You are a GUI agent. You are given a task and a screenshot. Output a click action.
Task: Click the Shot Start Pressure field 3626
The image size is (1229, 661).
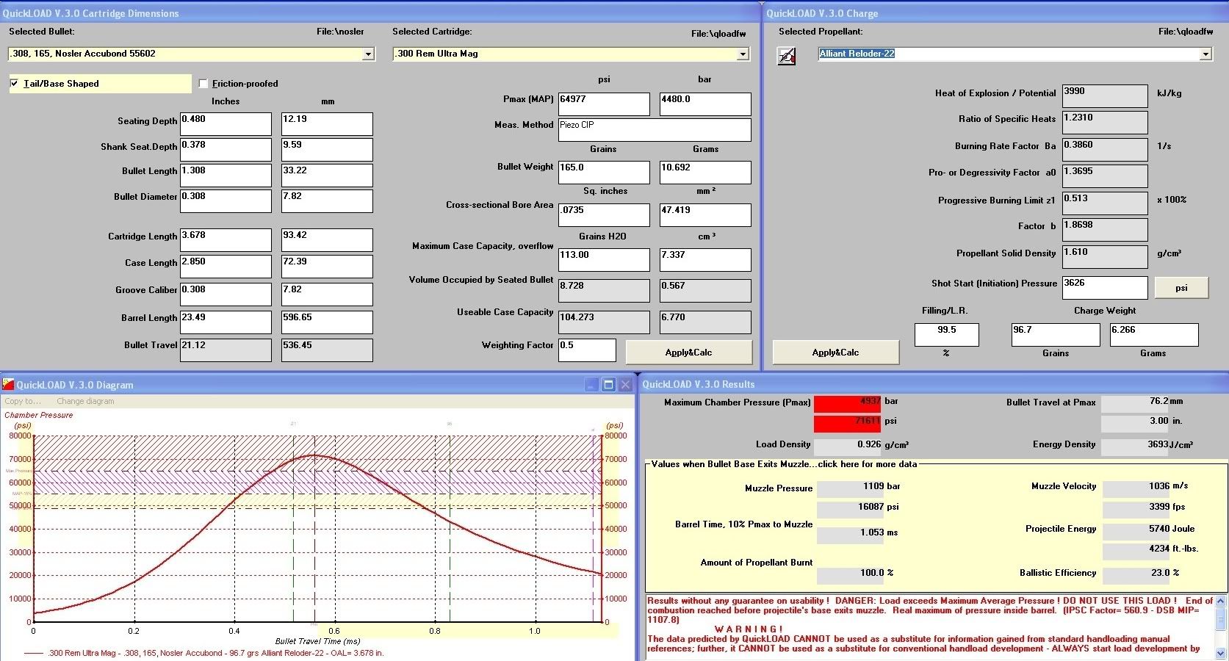click(1105, 288)
